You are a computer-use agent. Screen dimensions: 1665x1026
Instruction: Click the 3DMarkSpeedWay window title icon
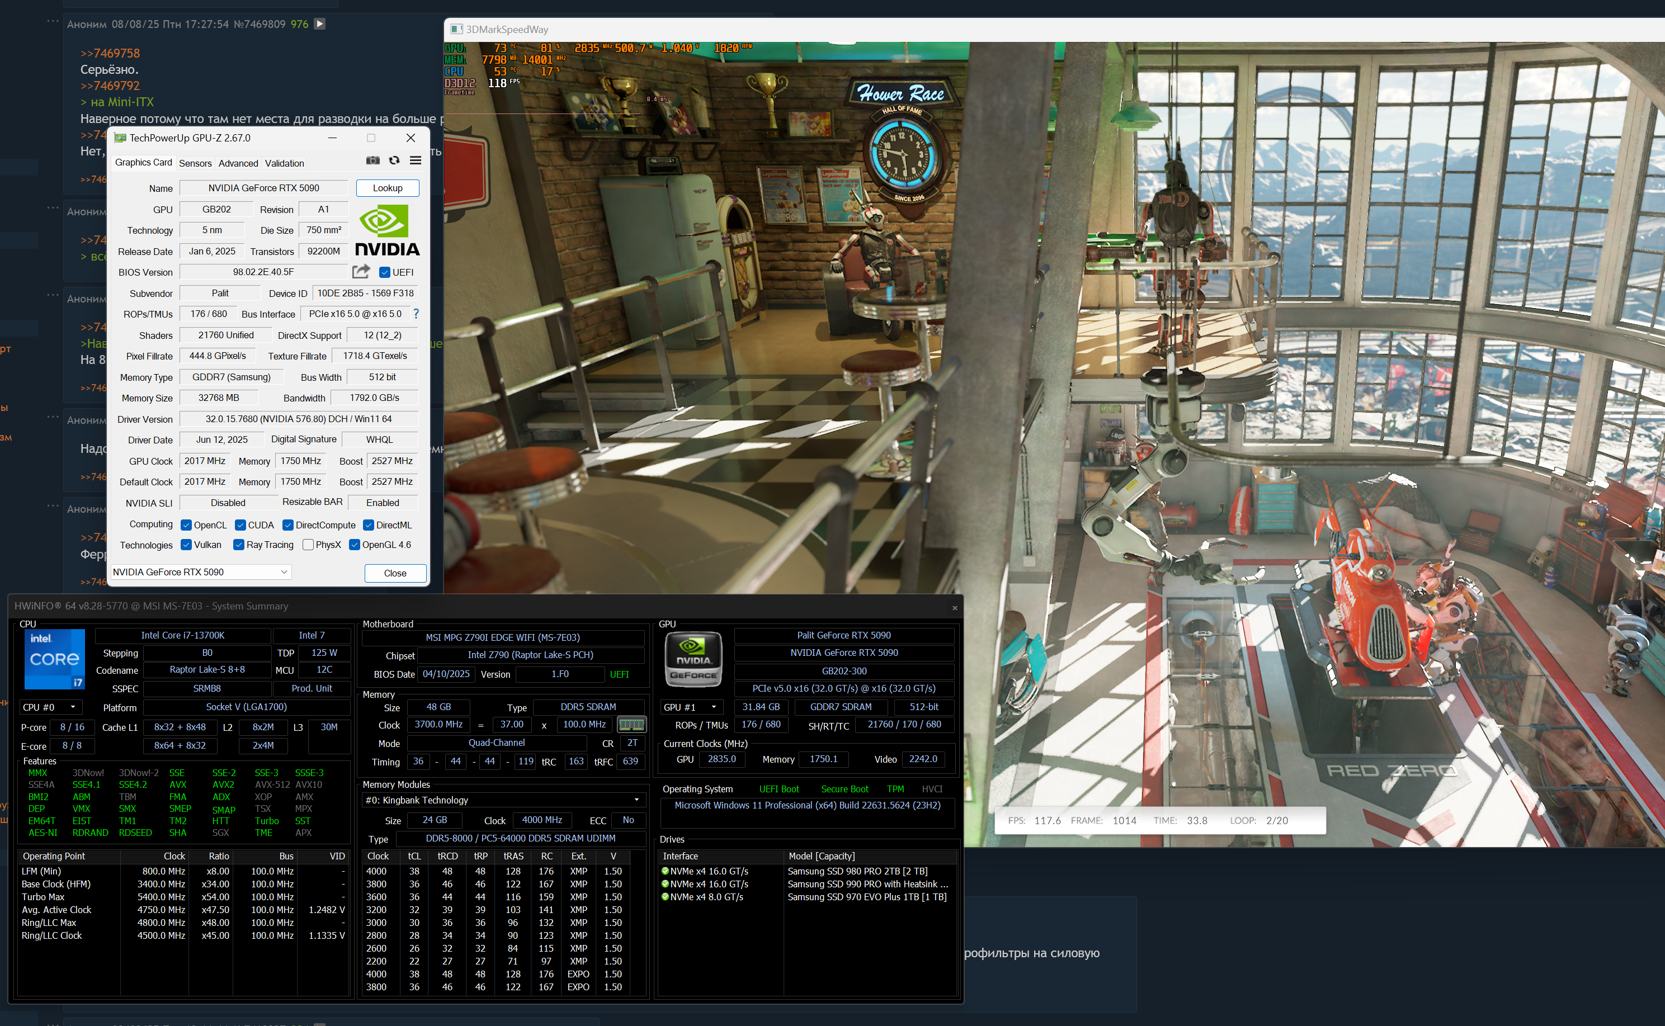click(456, 29)
